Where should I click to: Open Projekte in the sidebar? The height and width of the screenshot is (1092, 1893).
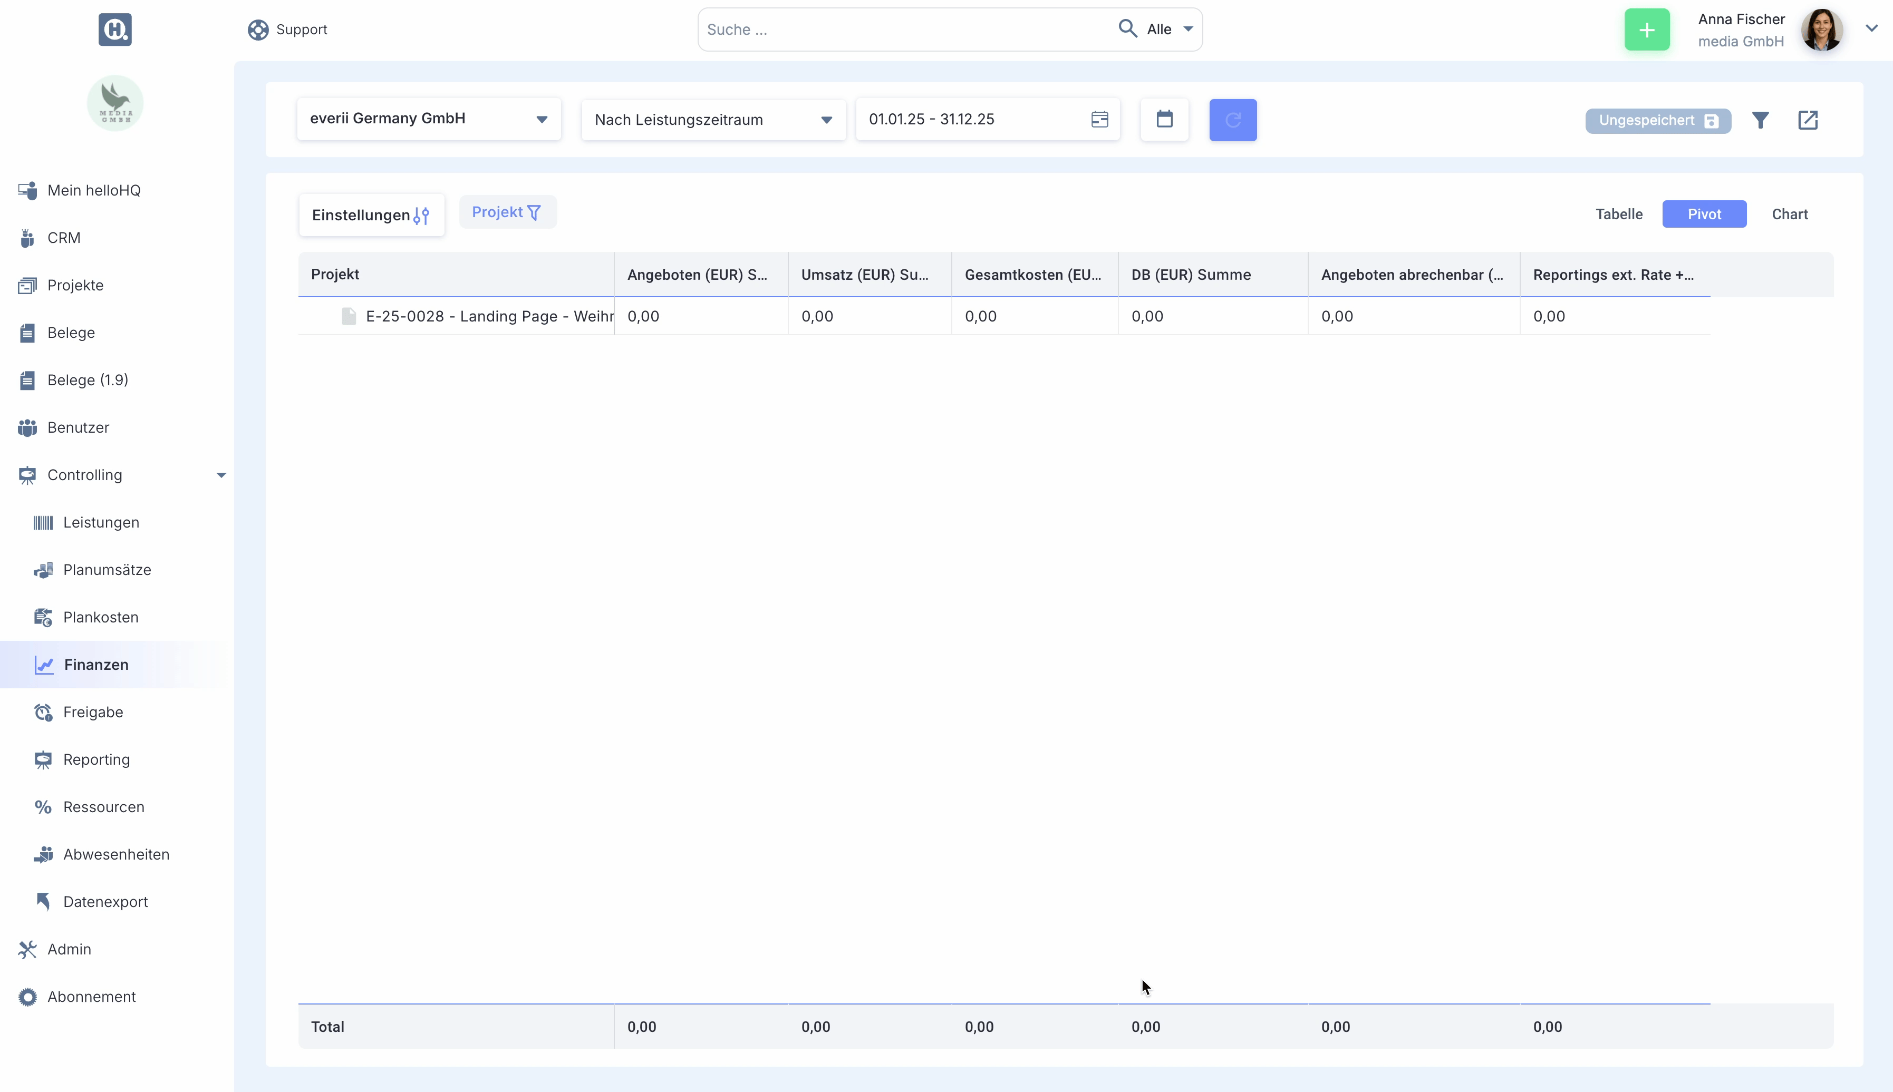pyautogui.click(x=75, y=285)
